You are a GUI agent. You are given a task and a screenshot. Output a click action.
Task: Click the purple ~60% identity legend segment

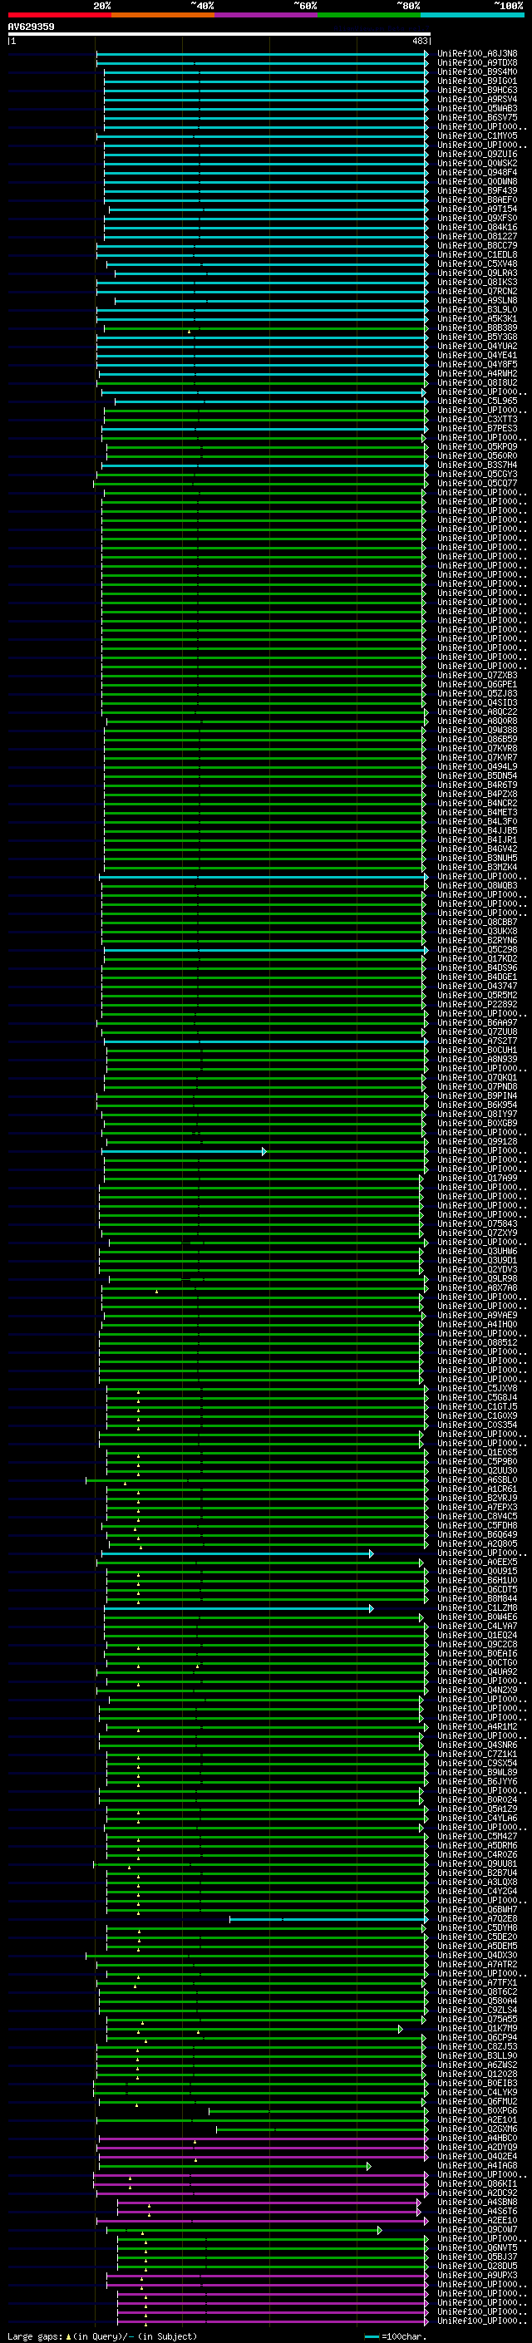(265, 15)
